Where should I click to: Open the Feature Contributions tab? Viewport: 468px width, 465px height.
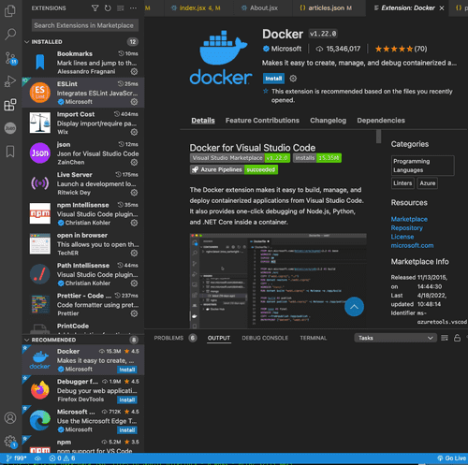tap(262, 121)
